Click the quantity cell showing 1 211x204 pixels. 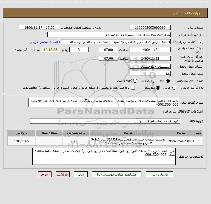[49, 141]
